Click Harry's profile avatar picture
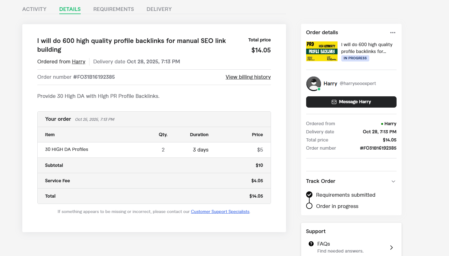The image size is (449, 256). point(313,84)
